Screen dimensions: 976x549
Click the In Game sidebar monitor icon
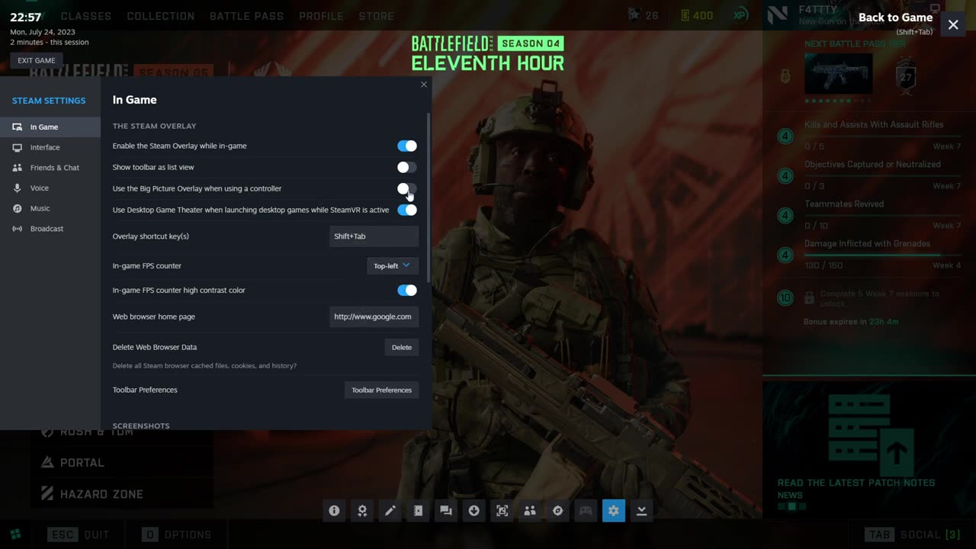click(x=17, y=127)
